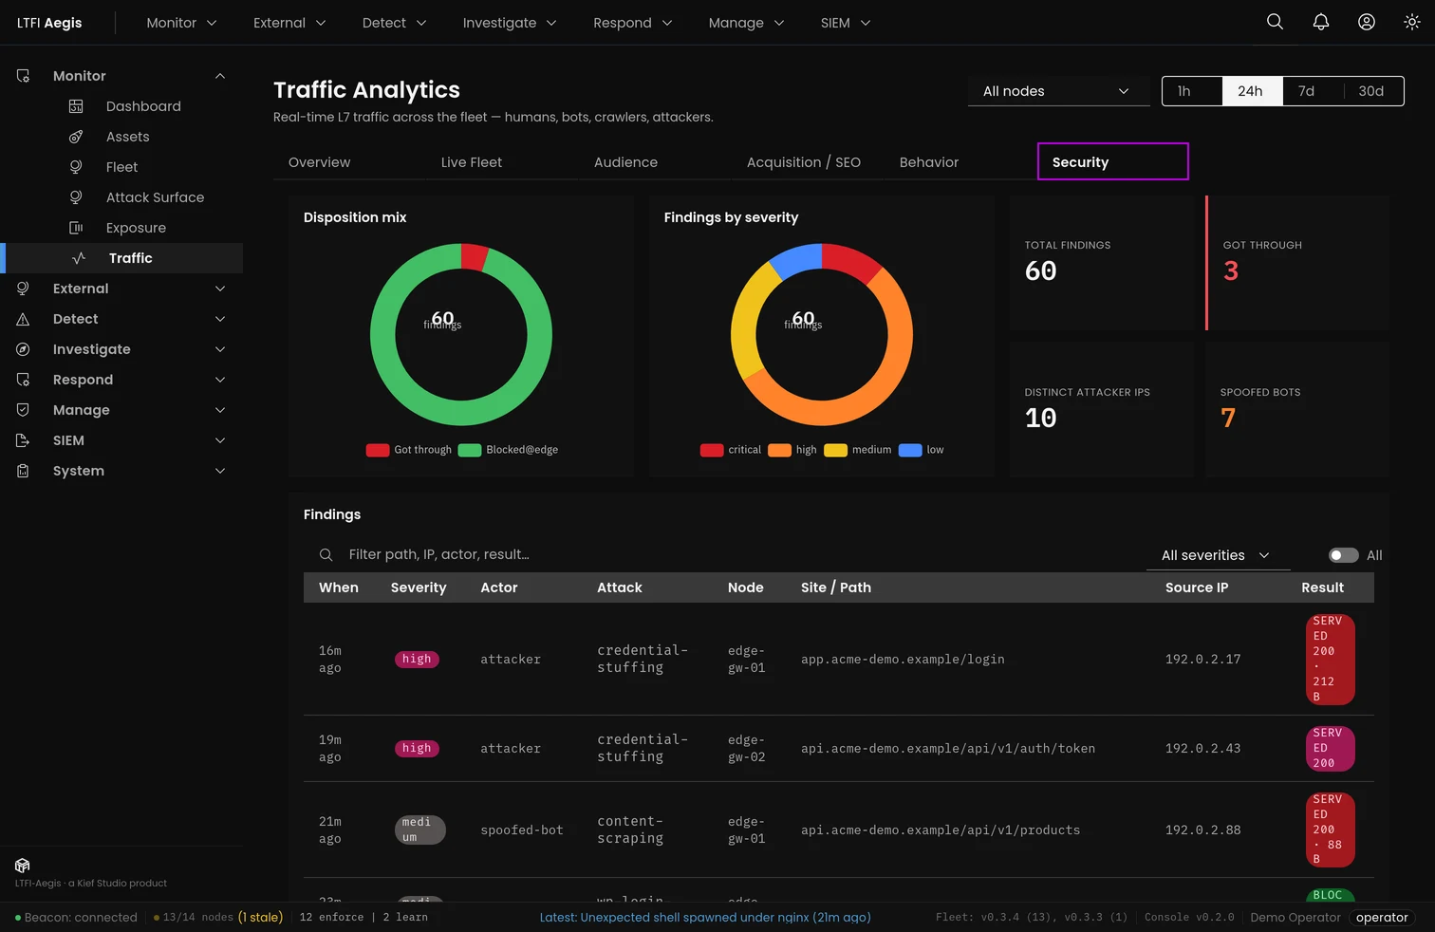Click the Dashboard icon in sidebar
The image size is (1435, 932).
(76, 106)
